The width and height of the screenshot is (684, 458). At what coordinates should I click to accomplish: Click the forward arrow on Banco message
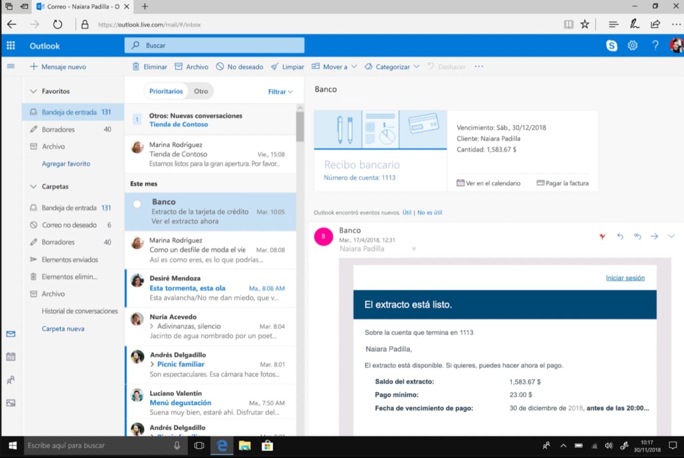click(654, 236)
